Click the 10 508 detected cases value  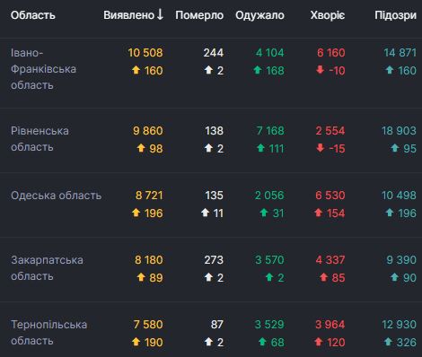coord(145,53)
